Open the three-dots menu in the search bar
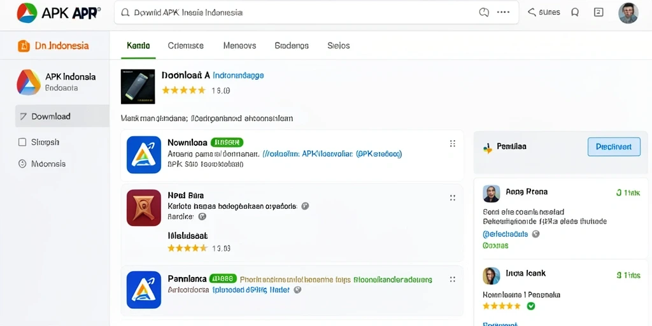 [x=503, y=13]
